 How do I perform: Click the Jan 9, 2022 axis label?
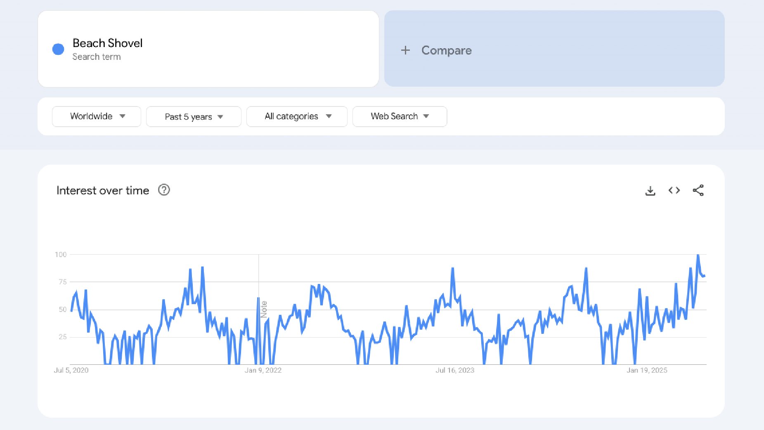coord(263,370)
